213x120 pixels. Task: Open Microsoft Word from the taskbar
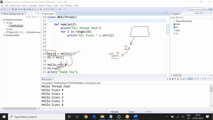[x=135, y=117]
